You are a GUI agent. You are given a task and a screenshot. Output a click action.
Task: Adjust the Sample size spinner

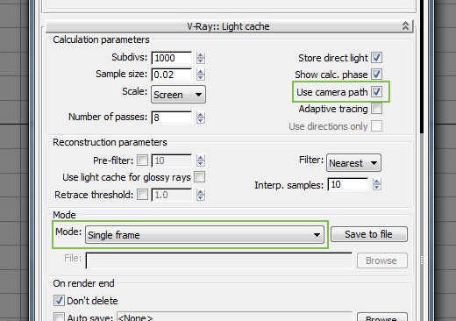[x=201, y=75]
